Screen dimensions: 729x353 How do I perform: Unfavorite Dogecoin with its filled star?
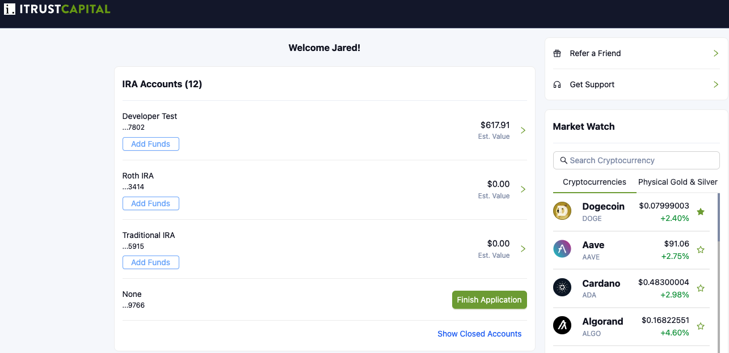pos(701,212)
